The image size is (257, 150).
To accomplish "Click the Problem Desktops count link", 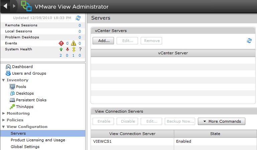I will [x=80, y=37].
